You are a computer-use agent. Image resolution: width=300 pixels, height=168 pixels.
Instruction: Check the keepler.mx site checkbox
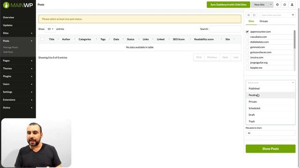[247, 68]
